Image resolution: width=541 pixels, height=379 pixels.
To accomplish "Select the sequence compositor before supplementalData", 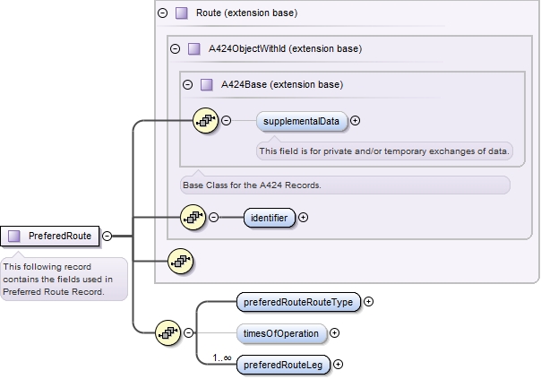I will [x=206, y=120].
